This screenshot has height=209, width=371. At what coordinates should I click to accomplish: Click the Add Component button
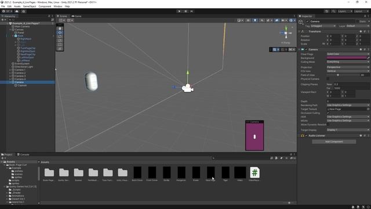[334, 142]
